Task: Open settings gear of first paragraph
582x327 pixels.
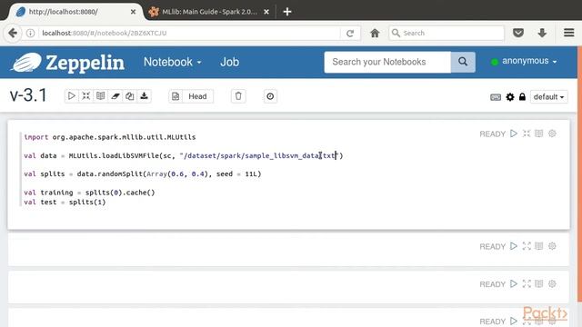Action: tap(552, 134)
